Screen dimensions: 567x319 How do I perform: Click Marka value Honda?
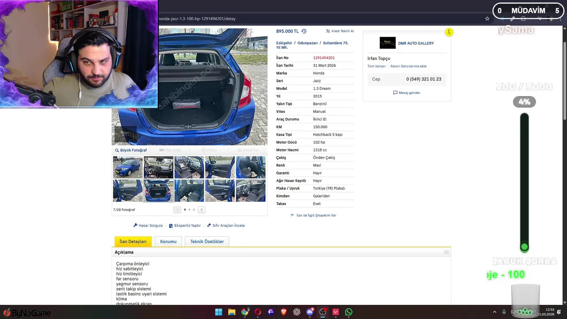(318, 73)
